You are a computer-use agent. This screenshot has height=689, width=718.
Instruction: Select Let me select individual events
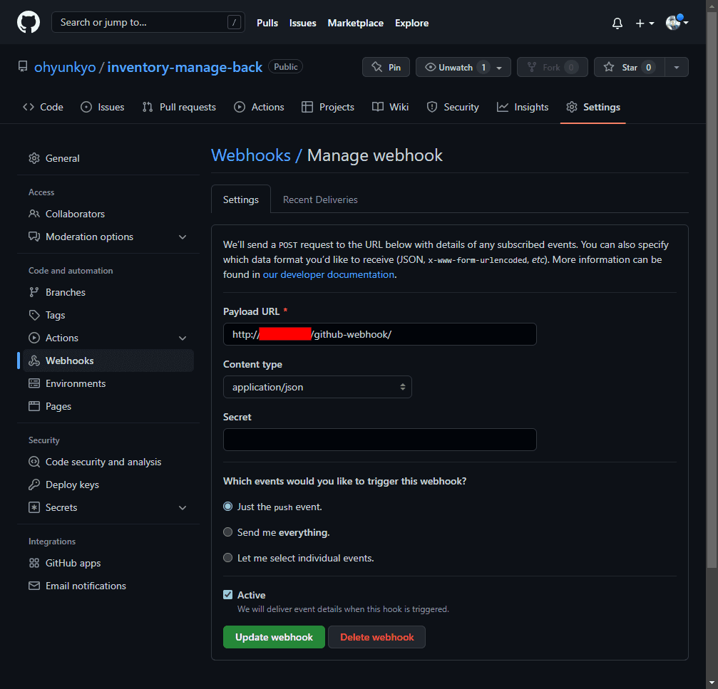click(x=227, y=558)
